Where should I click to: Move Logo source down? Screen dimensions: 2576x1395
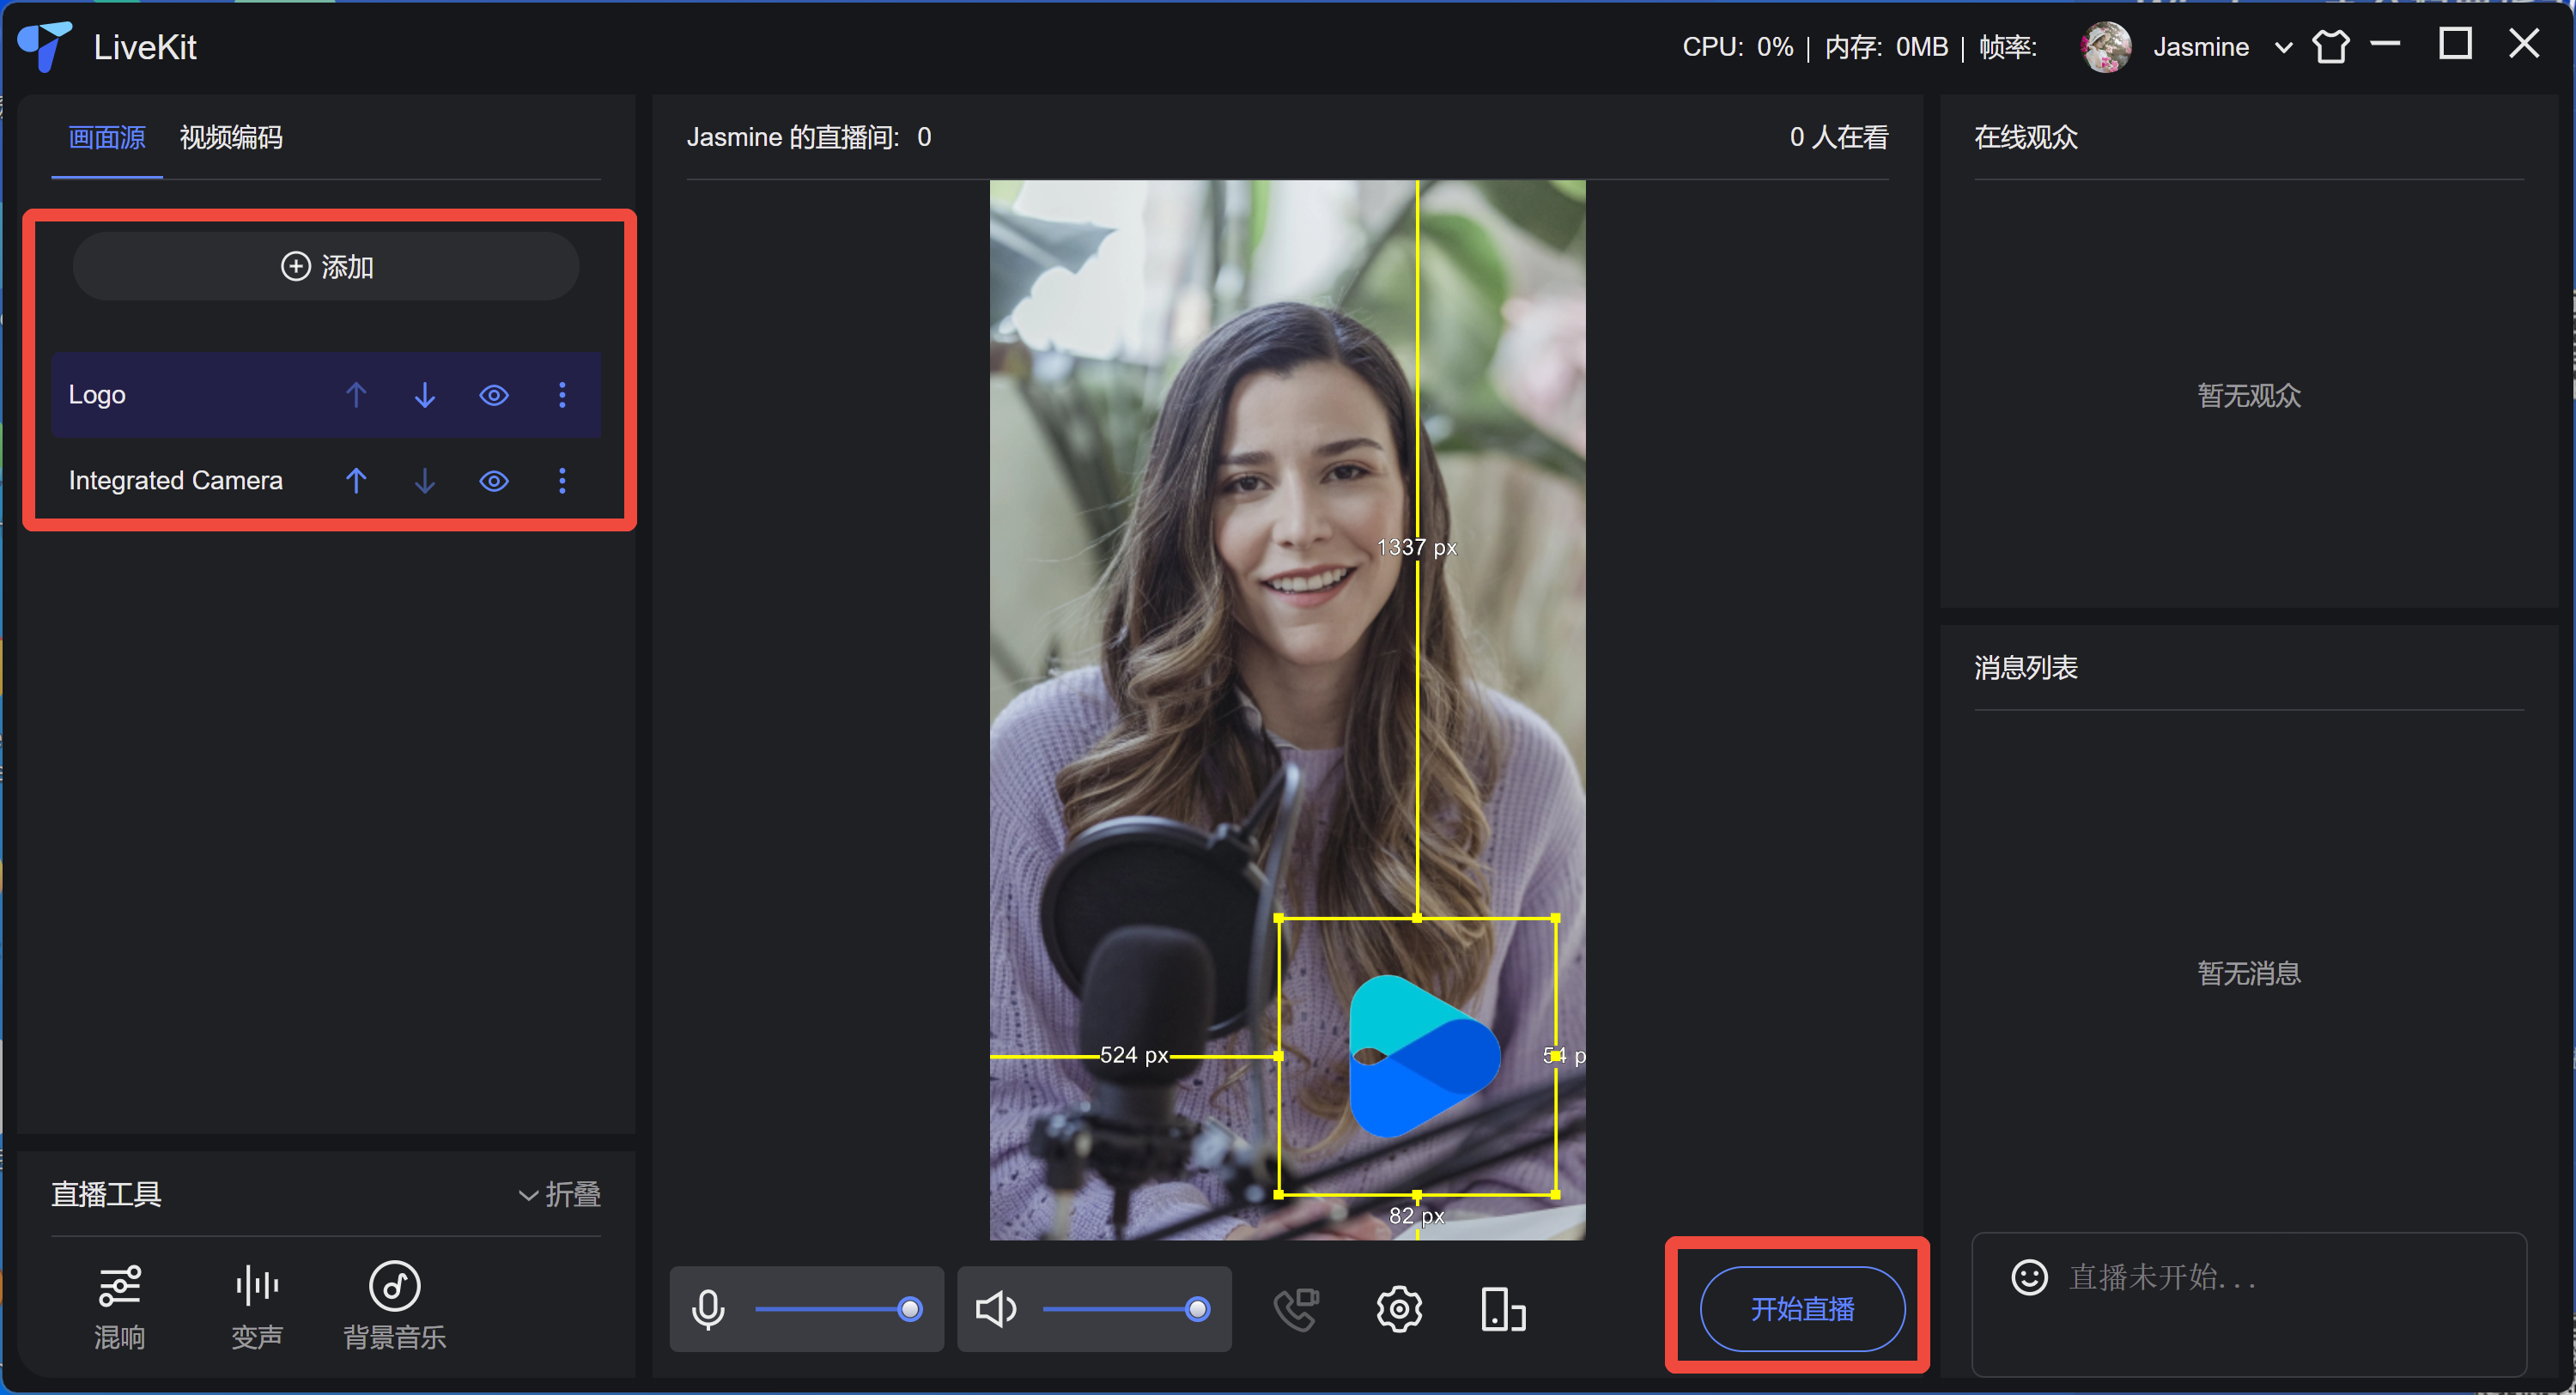click(425, 395)
